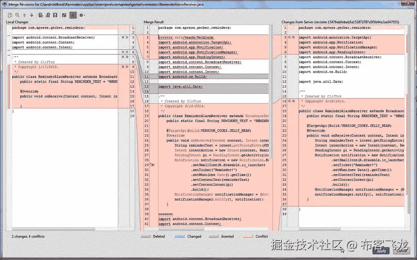Click the 'Changes from Server' revision heading

340,22
